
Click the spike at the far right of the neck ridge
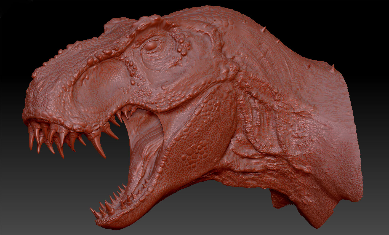332,68
